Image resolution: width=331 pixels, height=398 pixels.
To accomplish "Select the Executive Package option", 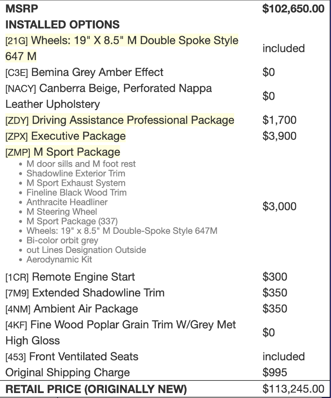I will point(78,136).
